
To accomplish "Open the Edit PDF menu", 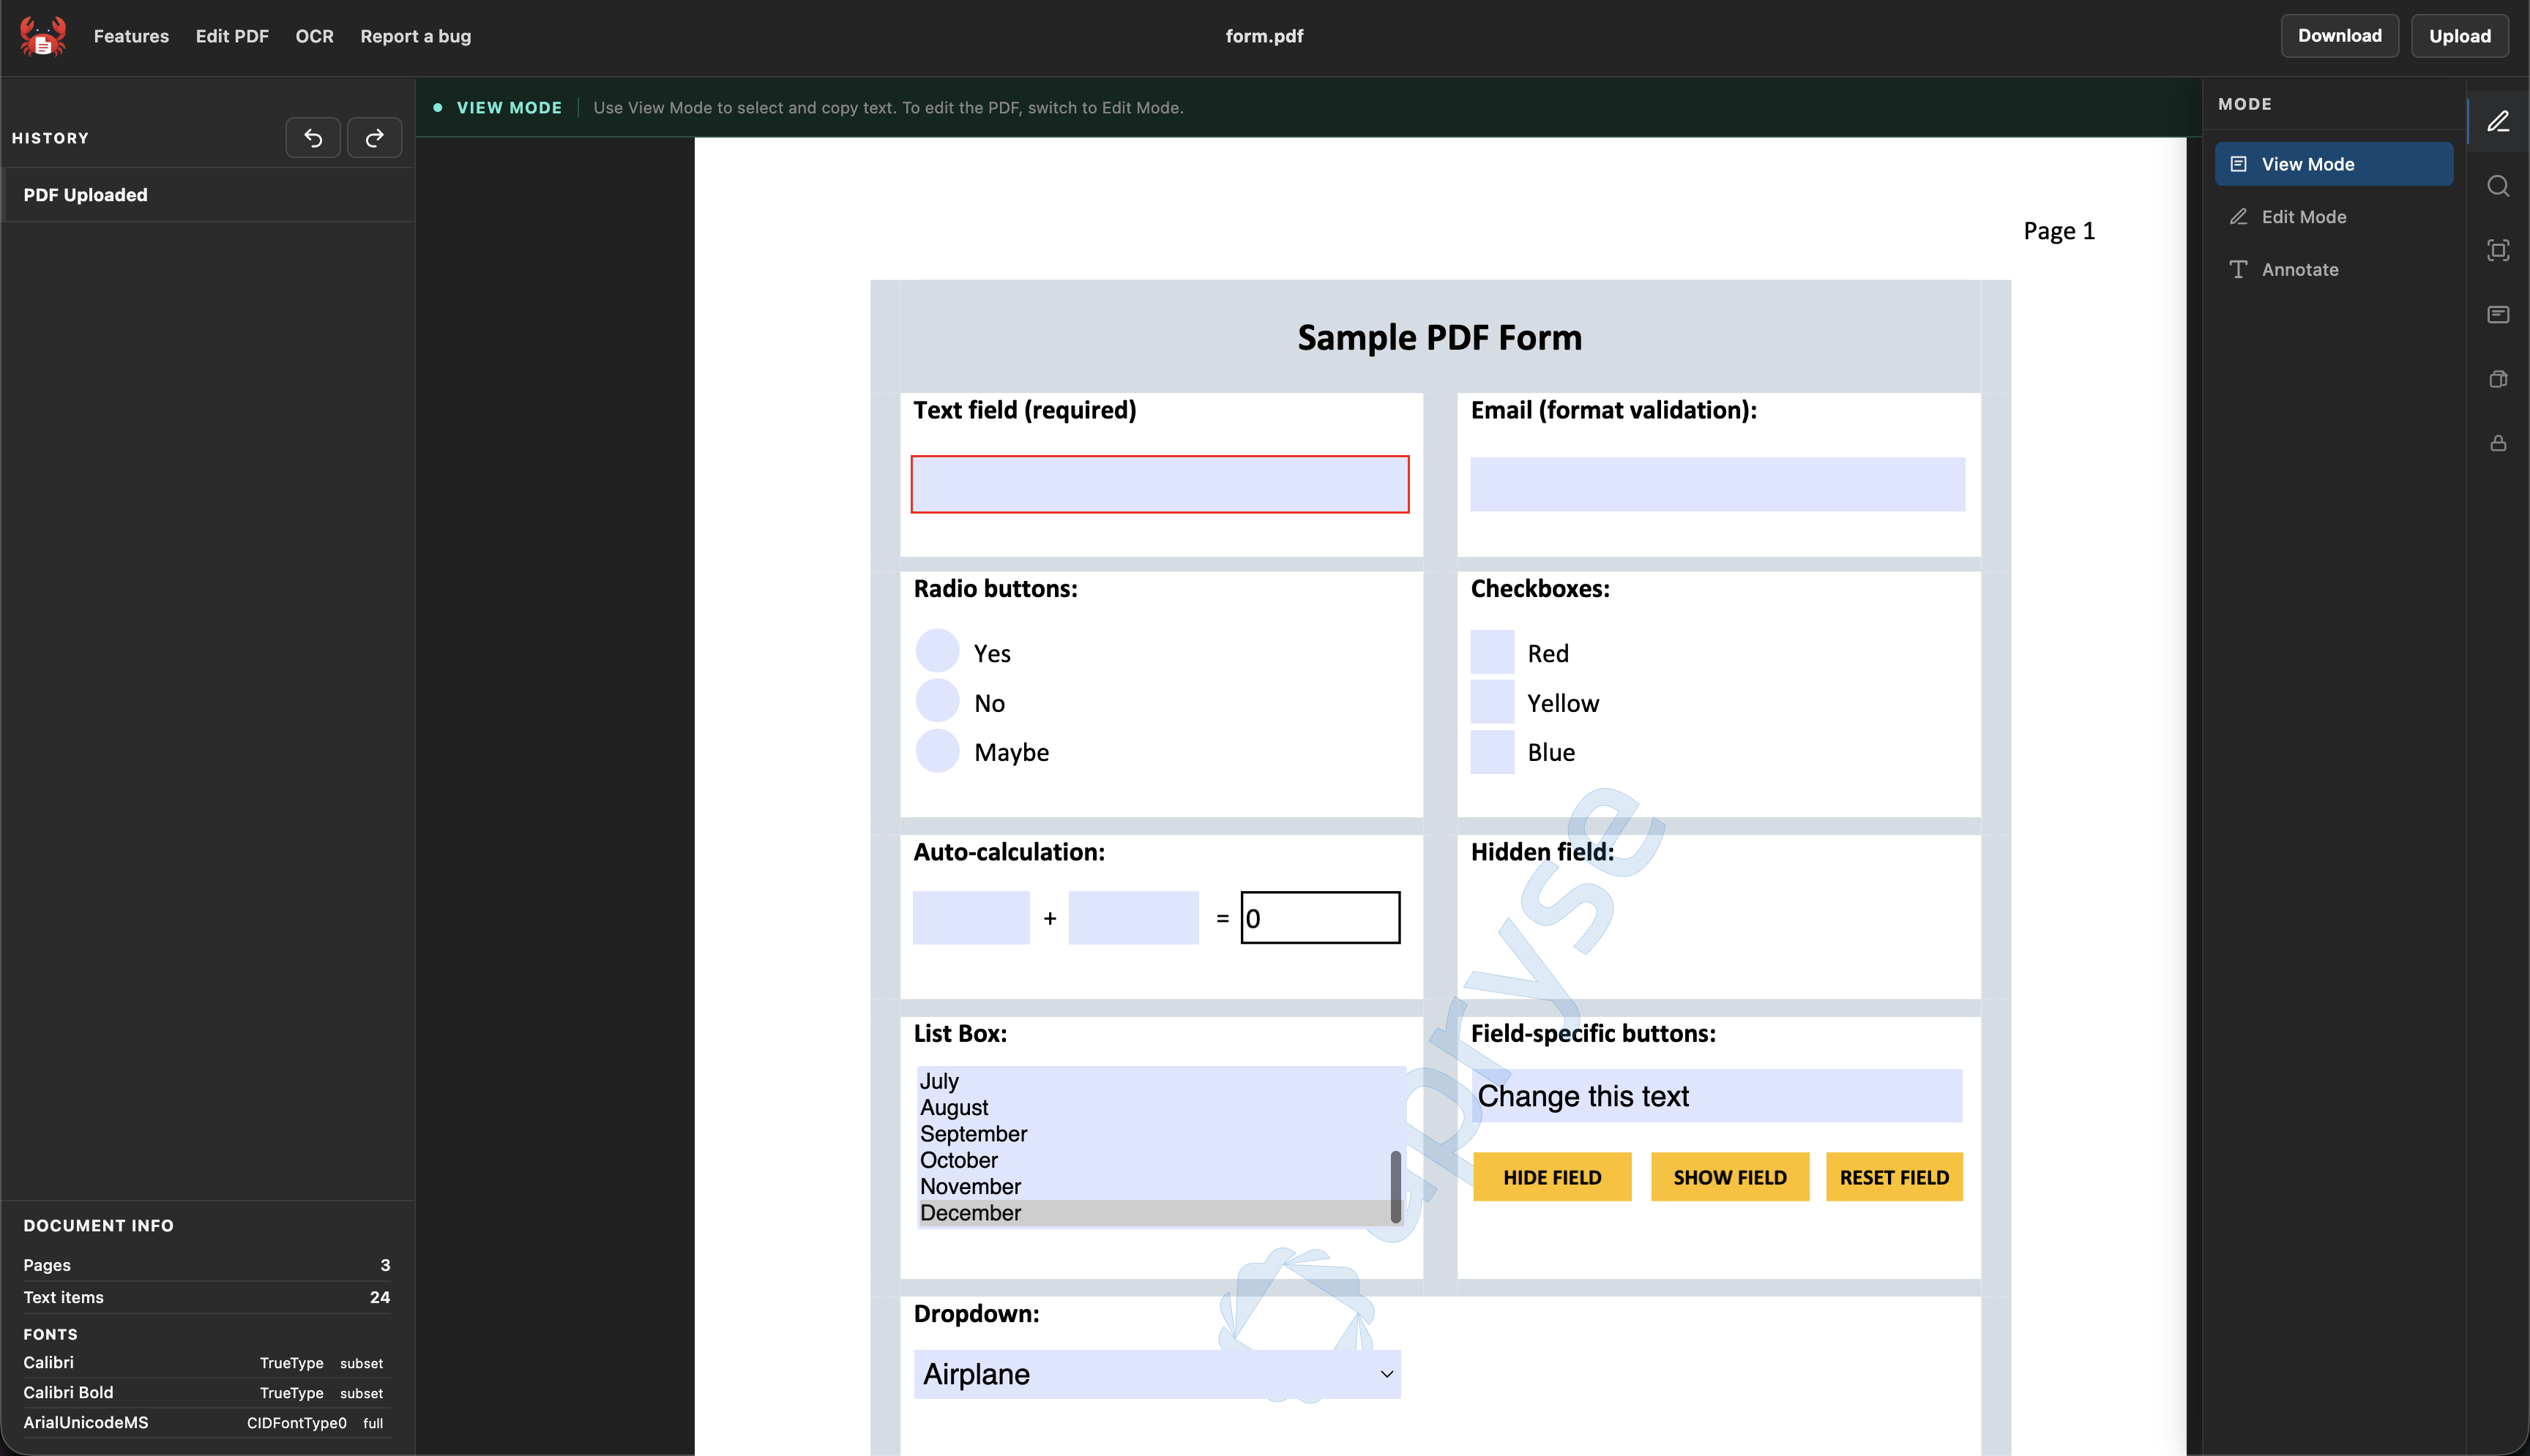I will coord(232,36).
